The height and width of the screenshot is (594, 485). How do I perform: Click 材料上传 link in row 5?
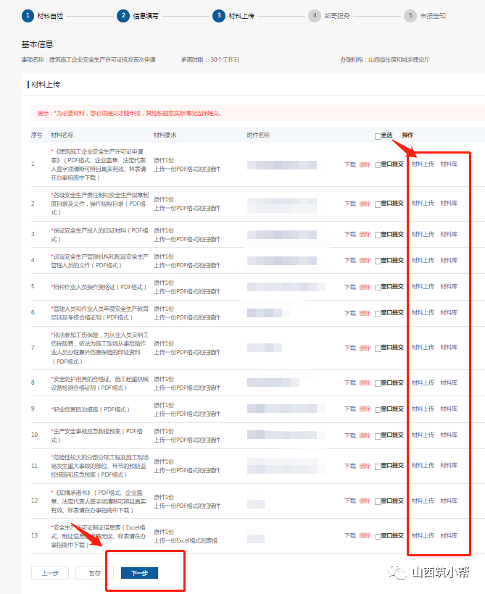[x=423, y=286]
